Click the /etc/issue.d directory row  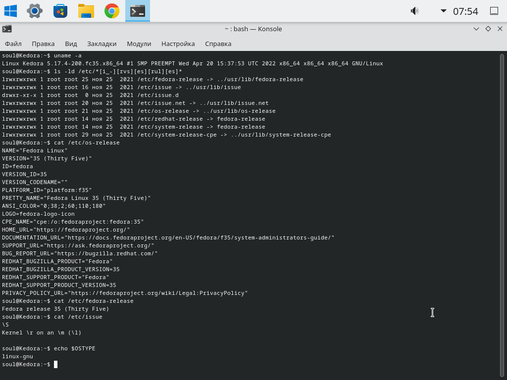click(x=90, y=95)
